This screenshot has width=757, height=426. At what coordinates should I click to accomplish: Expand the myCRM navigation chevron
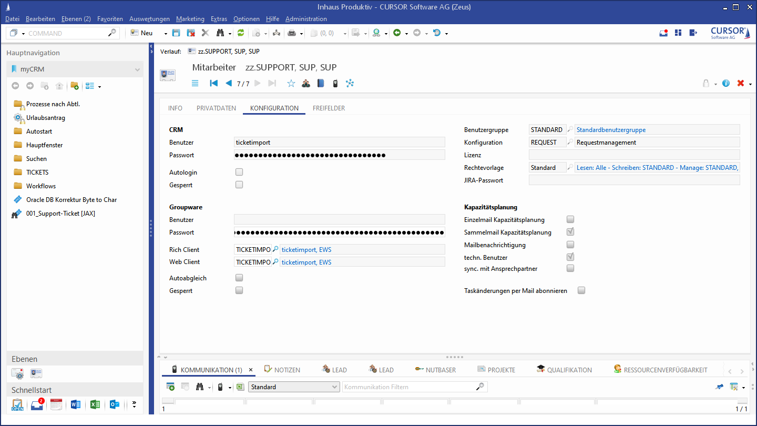pos(137,69)
